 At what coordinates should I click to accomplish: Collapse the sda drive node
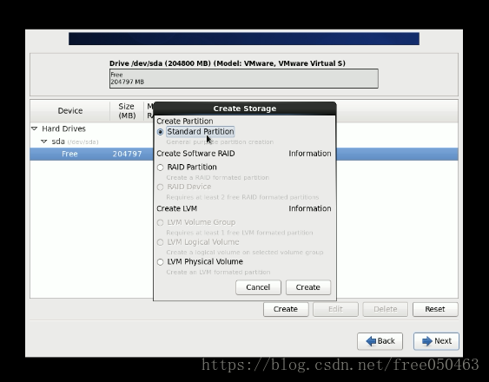pos(44,142)
